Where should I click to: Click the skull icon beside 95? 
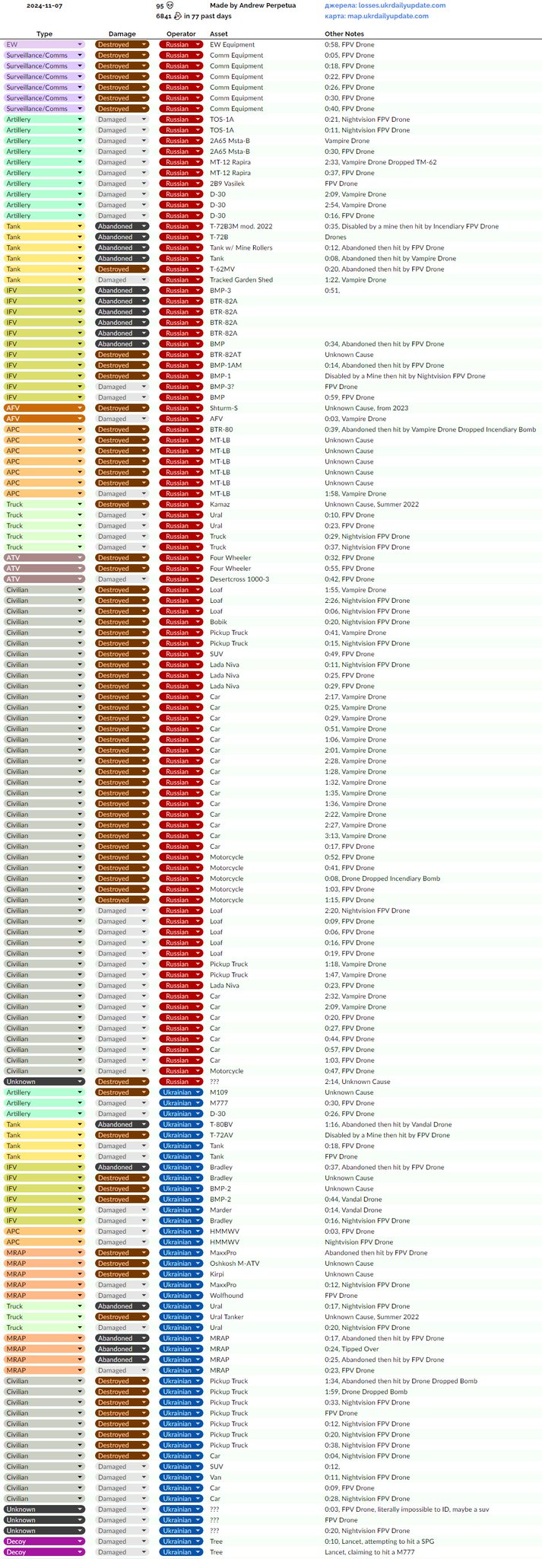coord(170,5)
